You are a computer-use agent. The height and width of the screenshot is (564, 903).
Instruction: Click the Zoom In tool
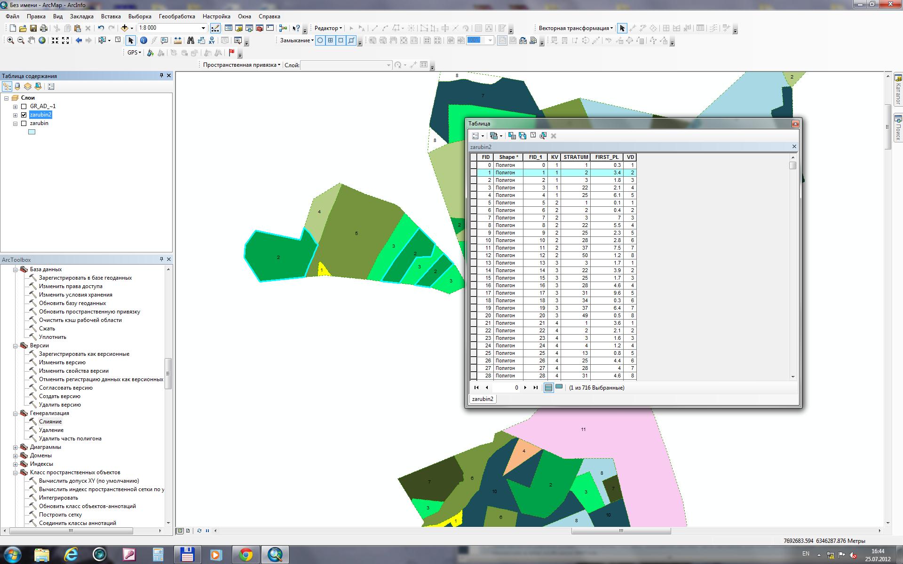tap(10, 40)
